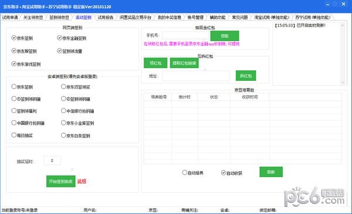This screenshot has height=214, width=352.
Task: Open the 试用申请 tab
Action: coord(10,17)
